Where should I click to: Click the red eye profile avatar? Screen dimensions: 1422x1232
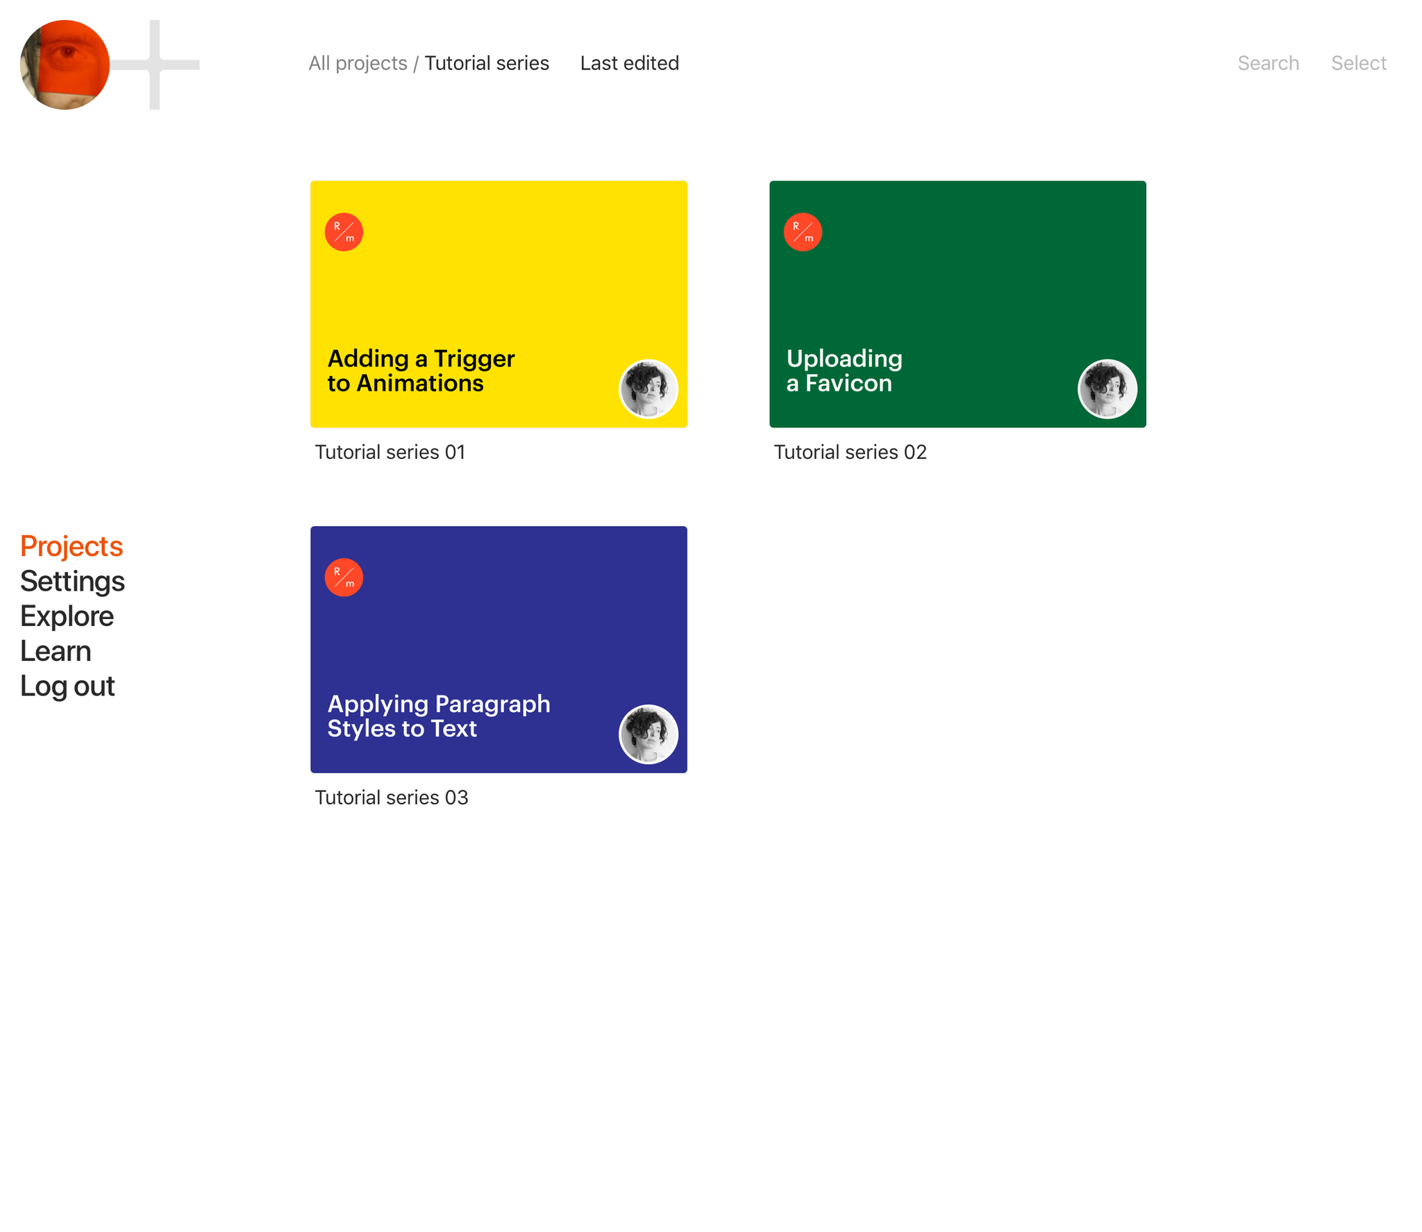(x=65, y=65)
